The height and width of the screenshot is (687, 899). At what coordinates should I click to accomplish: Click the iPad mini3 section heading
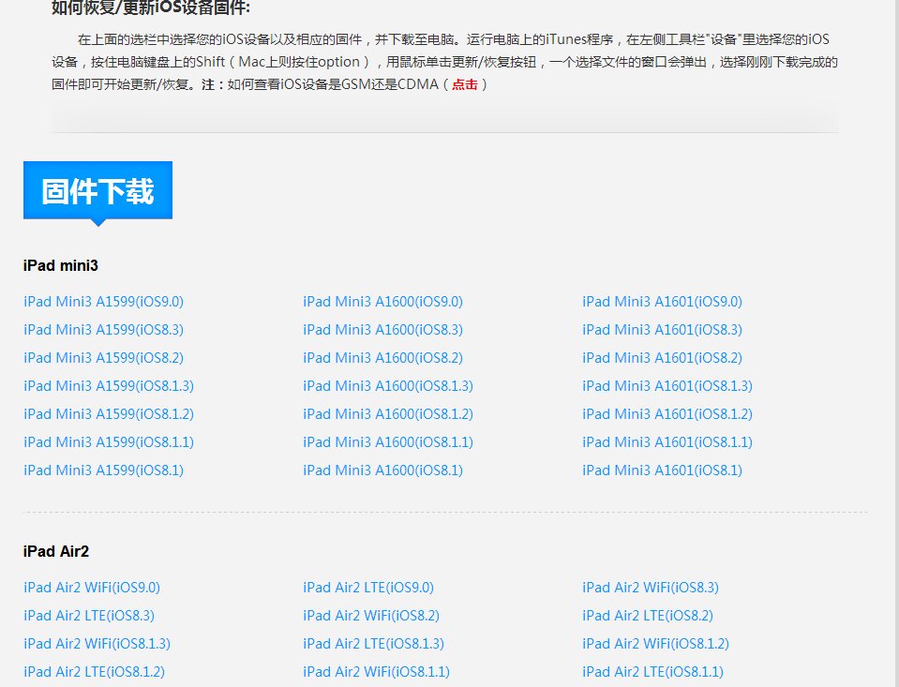point(61,265)
